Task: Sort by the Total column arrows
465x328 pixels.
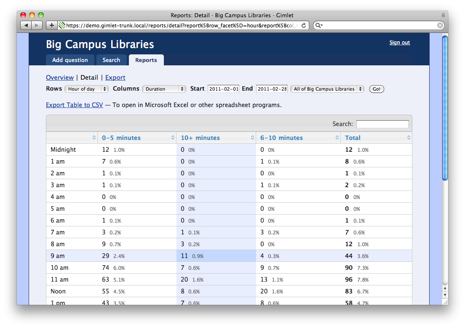Action: coord(409,137)
